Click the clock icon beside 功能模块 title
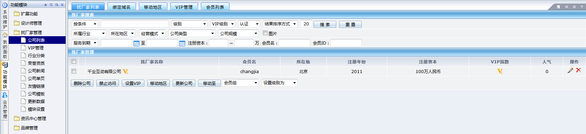 pos(5,5)
